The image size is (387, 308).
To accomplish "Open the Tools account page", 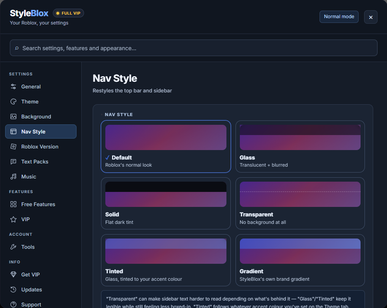I will pyautogui.click(x=41, y=247).
